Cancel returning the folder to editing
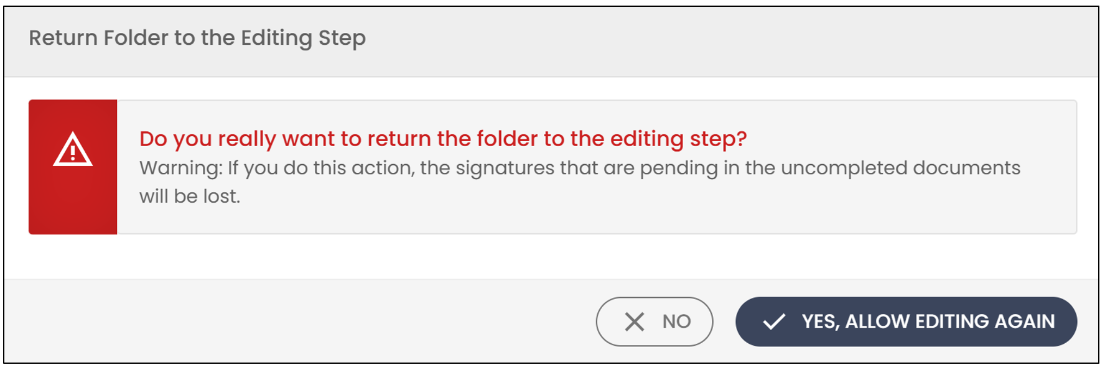 (655, 321)
